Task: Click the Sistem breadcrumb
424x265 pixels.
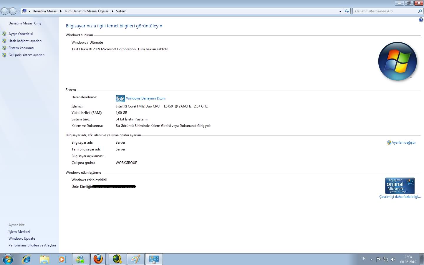Action: tap(121, 11)
